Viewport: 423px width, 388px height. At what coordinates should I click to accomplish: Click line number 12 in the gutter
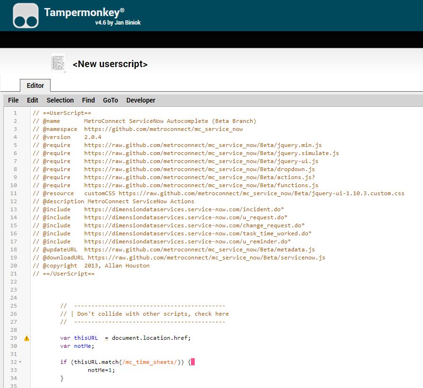click(x=14, y=201)
